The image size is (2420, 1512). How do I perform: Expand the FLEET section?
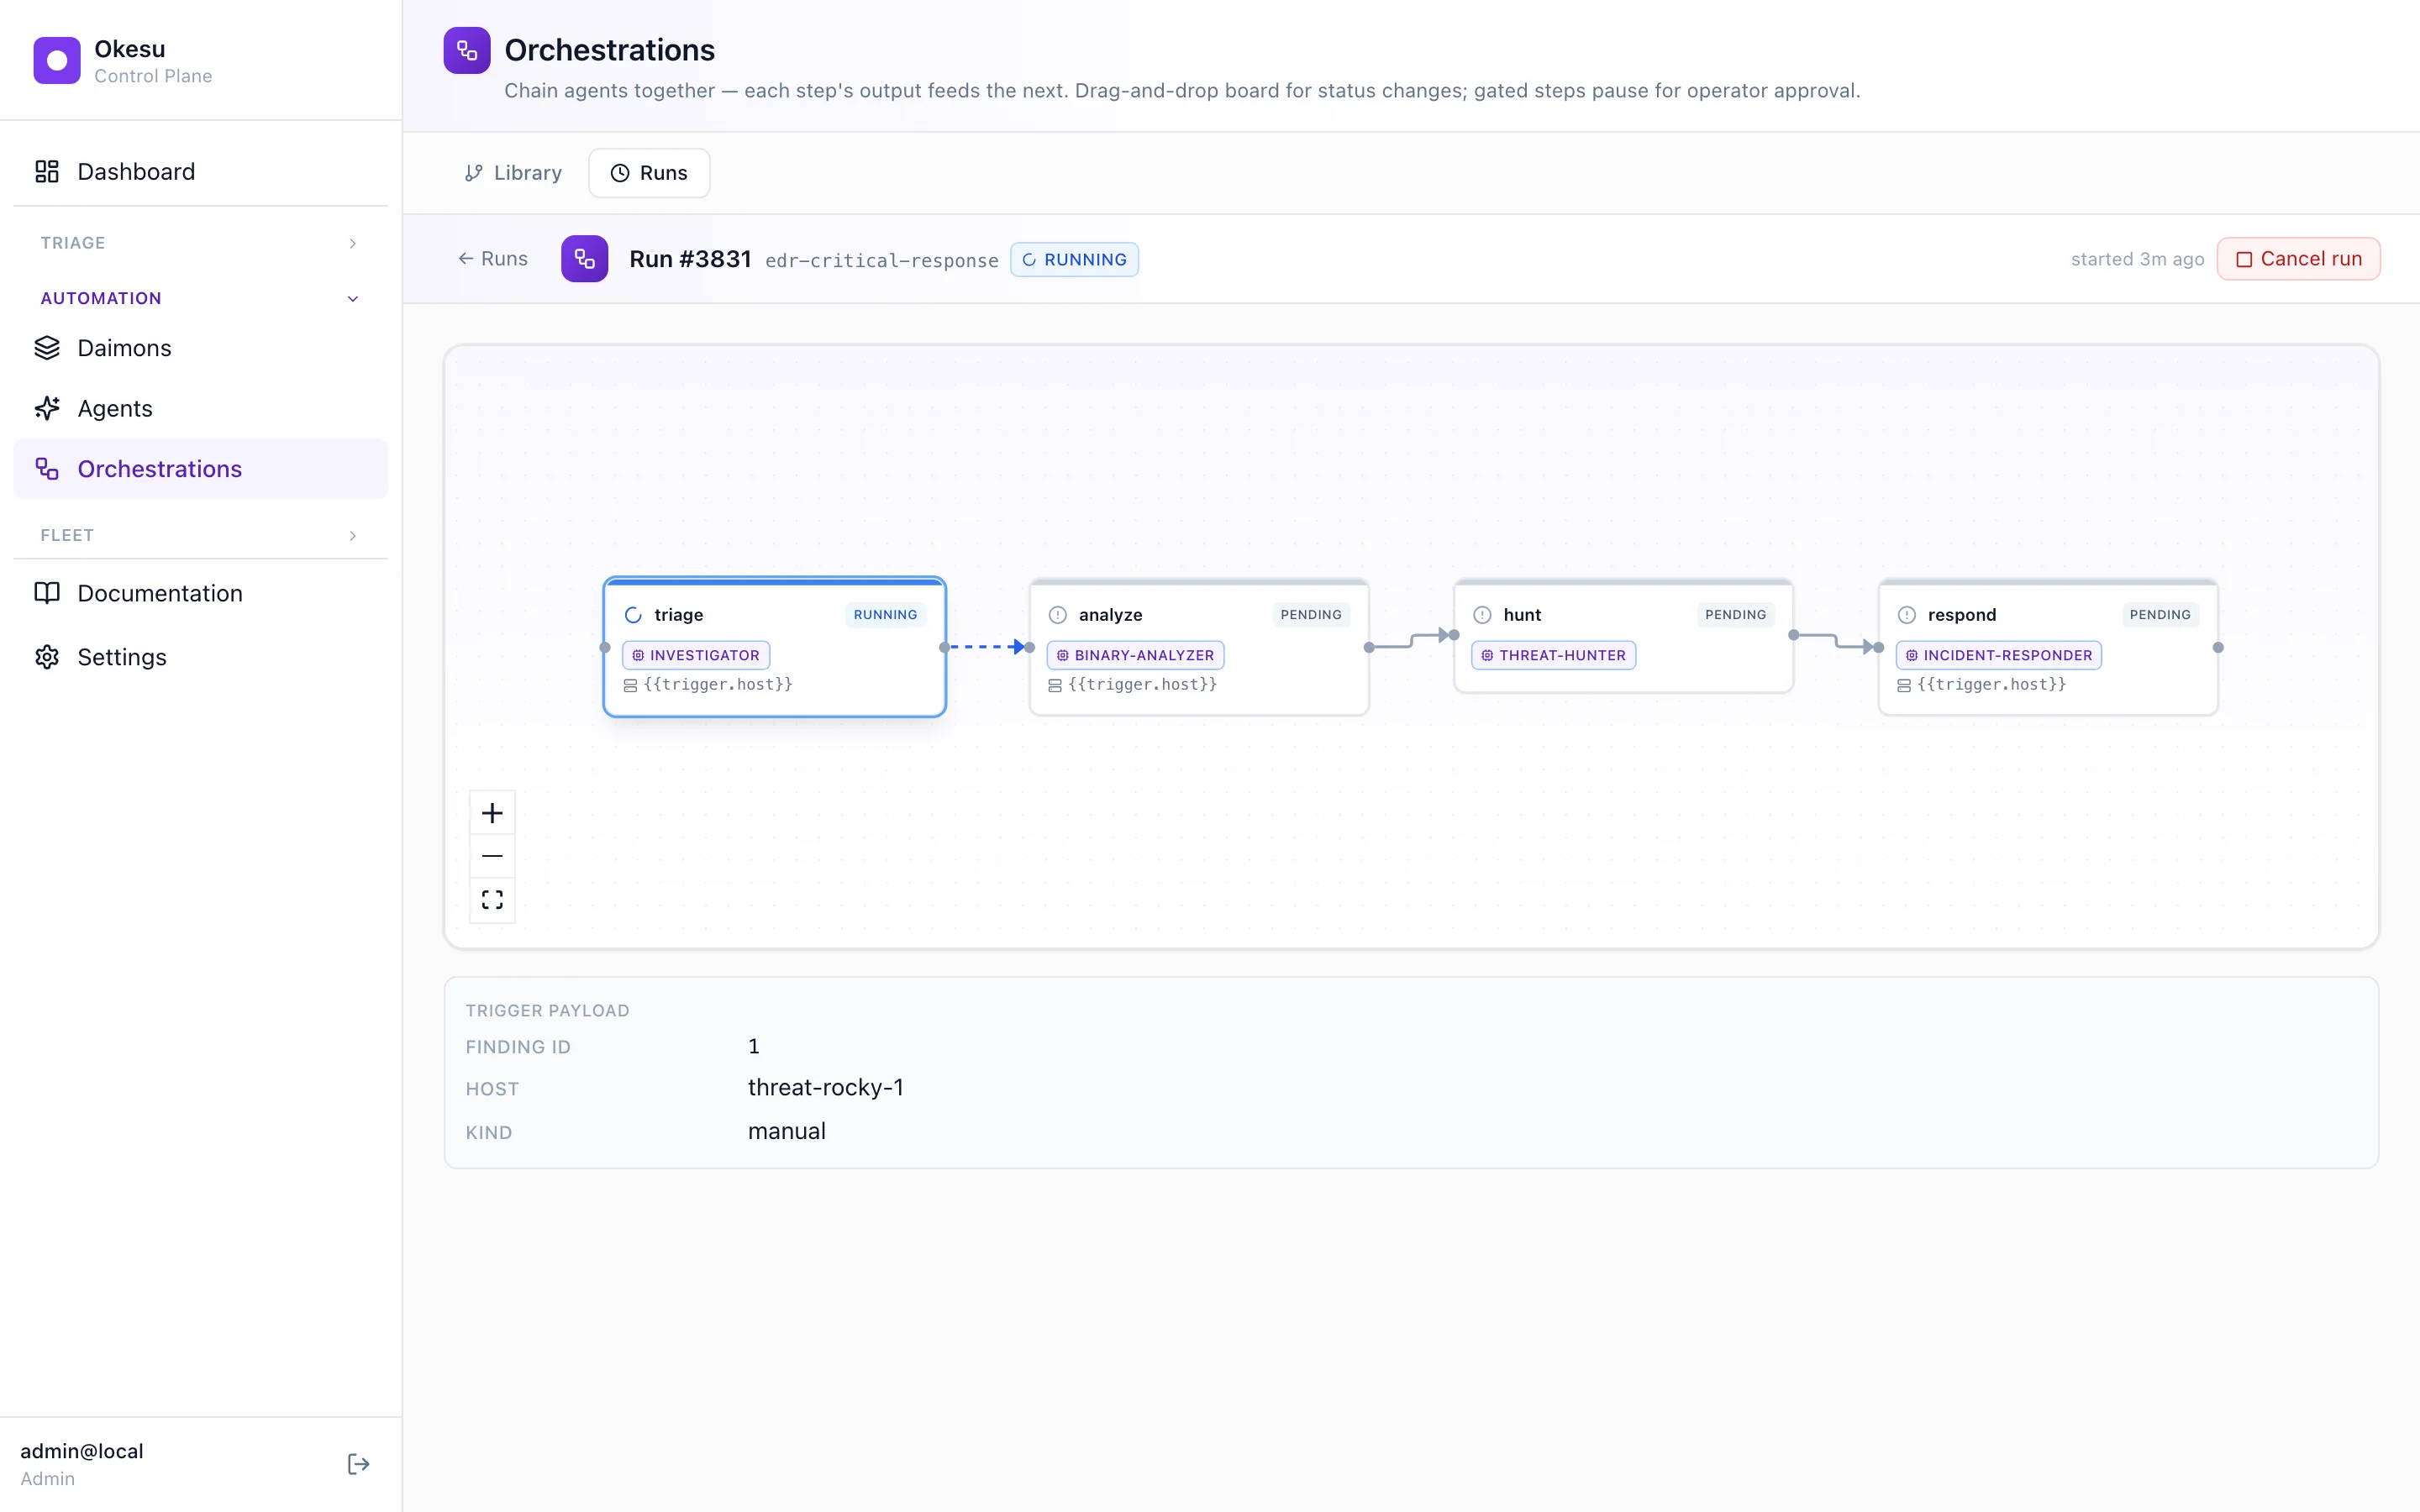200,535
